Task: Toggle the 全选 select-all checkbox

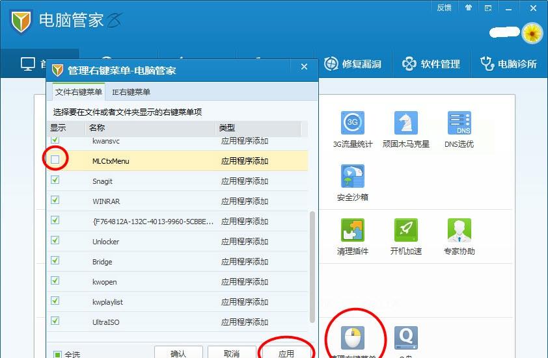Action: [57, 354]
